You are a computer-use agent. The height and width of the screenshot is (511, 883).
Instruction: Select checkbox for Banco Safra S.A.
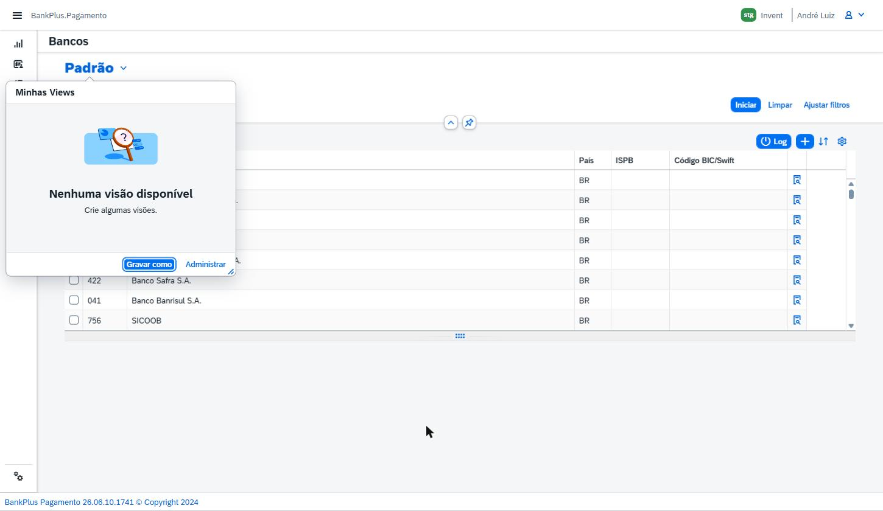click(74, 280)
